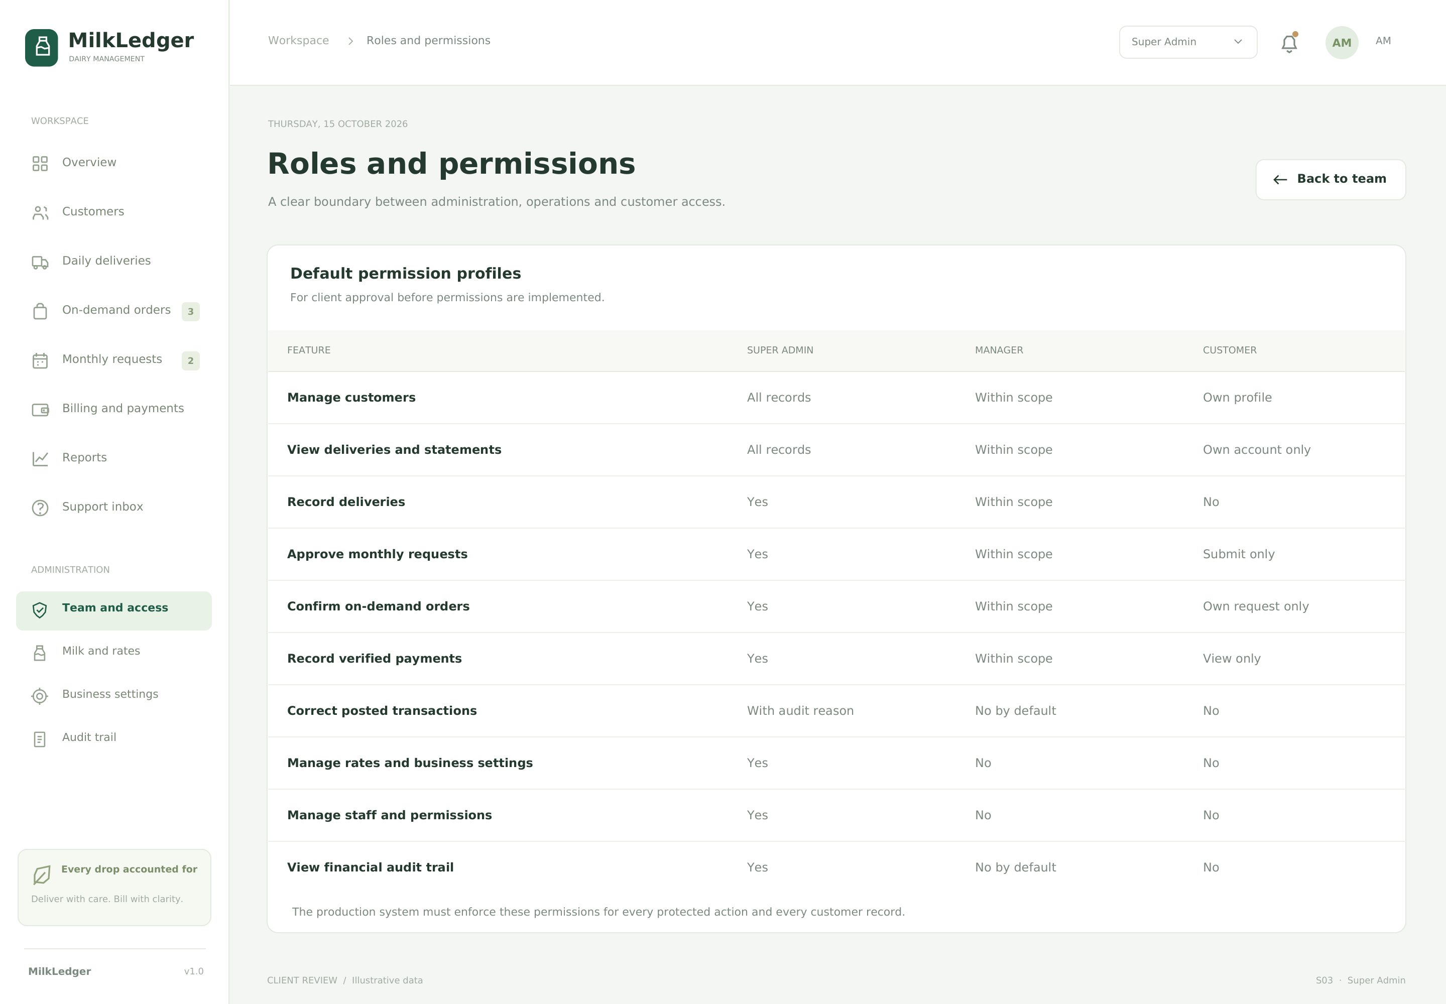Click the MANAGER column header
Viewport: 1446px width, 1004px height.
click(999, 350)
